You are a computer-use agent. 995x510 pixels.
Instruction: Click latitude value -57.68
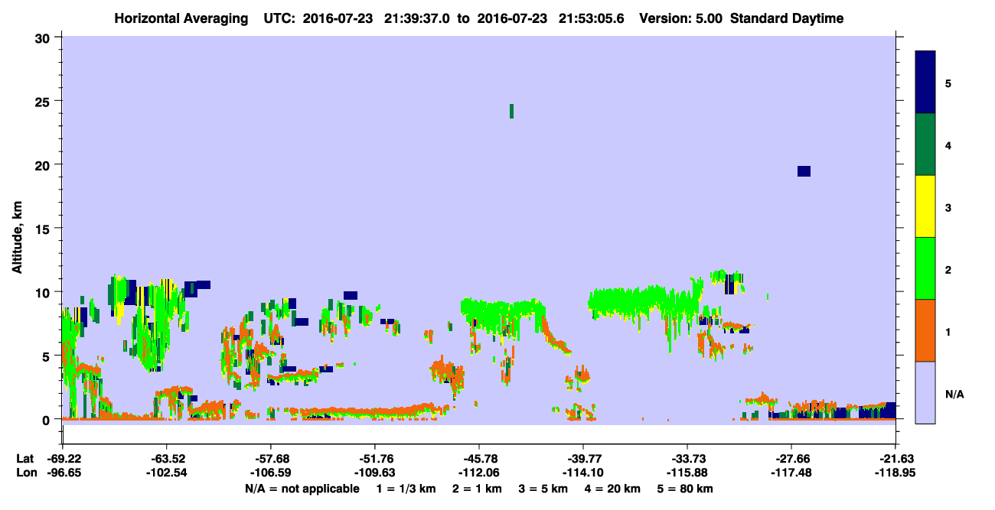pos(271,459)
